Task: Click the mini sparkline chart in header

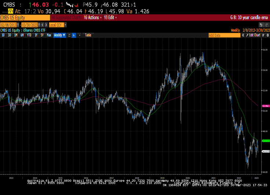Action: pos(72,5)
